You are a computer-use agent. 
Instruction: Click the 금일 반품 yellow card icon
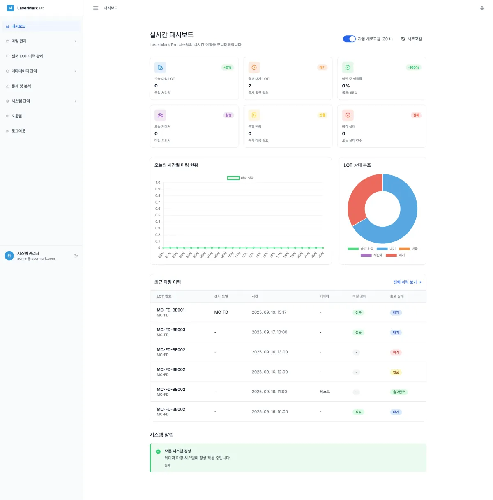click(254, 115)
